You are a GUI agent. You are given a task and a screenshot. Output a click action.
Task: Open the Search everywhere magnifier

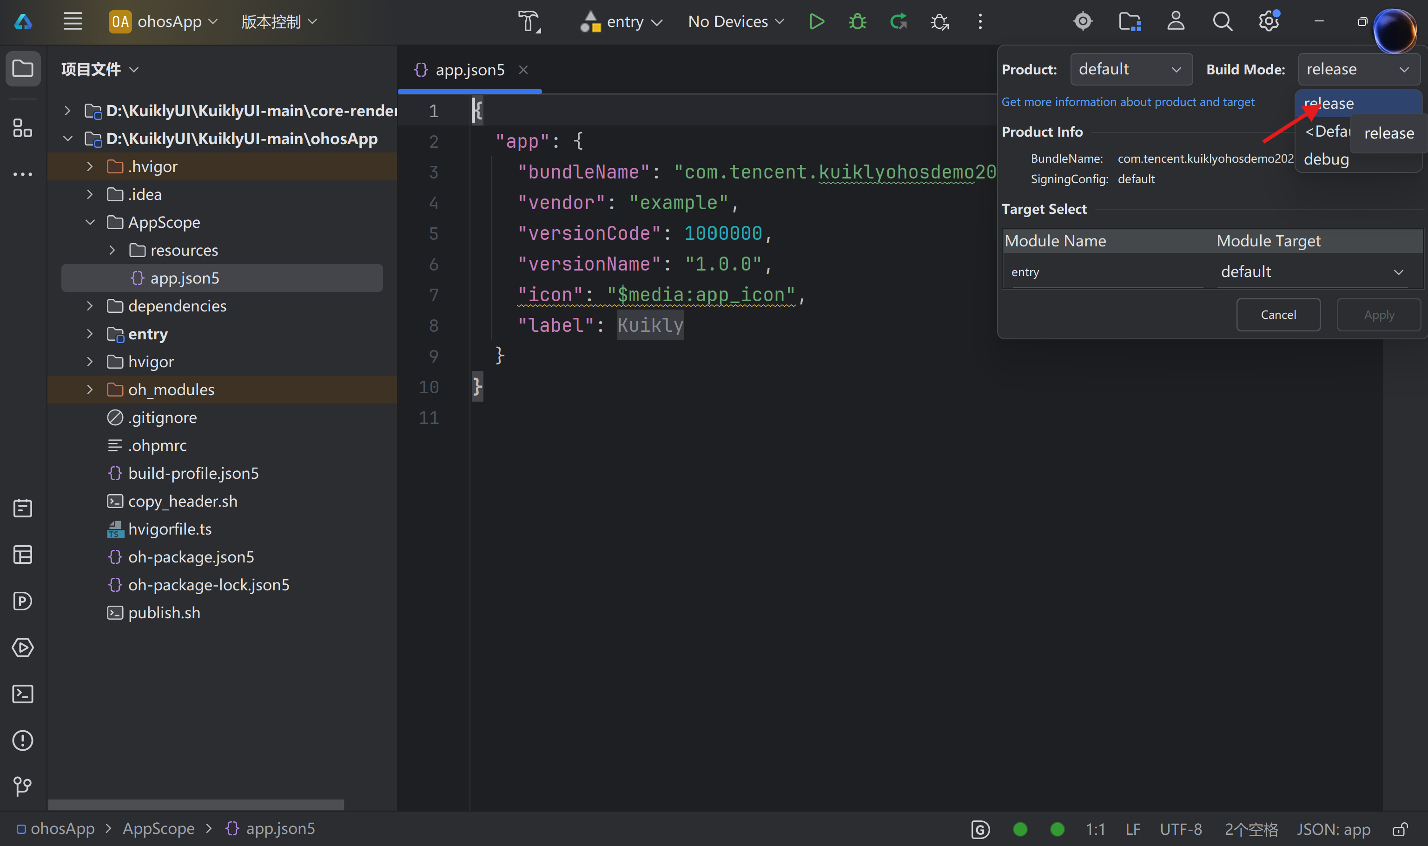click(x=1222, y=22)
